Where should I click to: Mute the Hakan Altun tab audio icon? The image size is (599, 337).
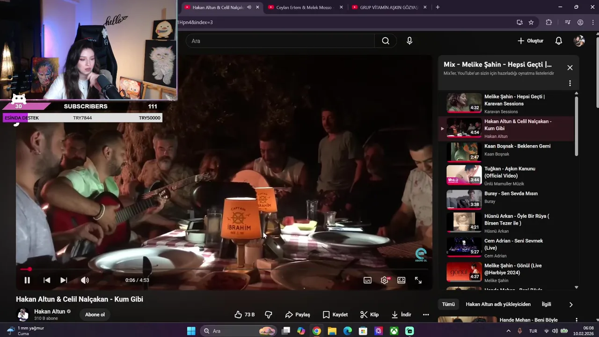click(x=249, y=7)
